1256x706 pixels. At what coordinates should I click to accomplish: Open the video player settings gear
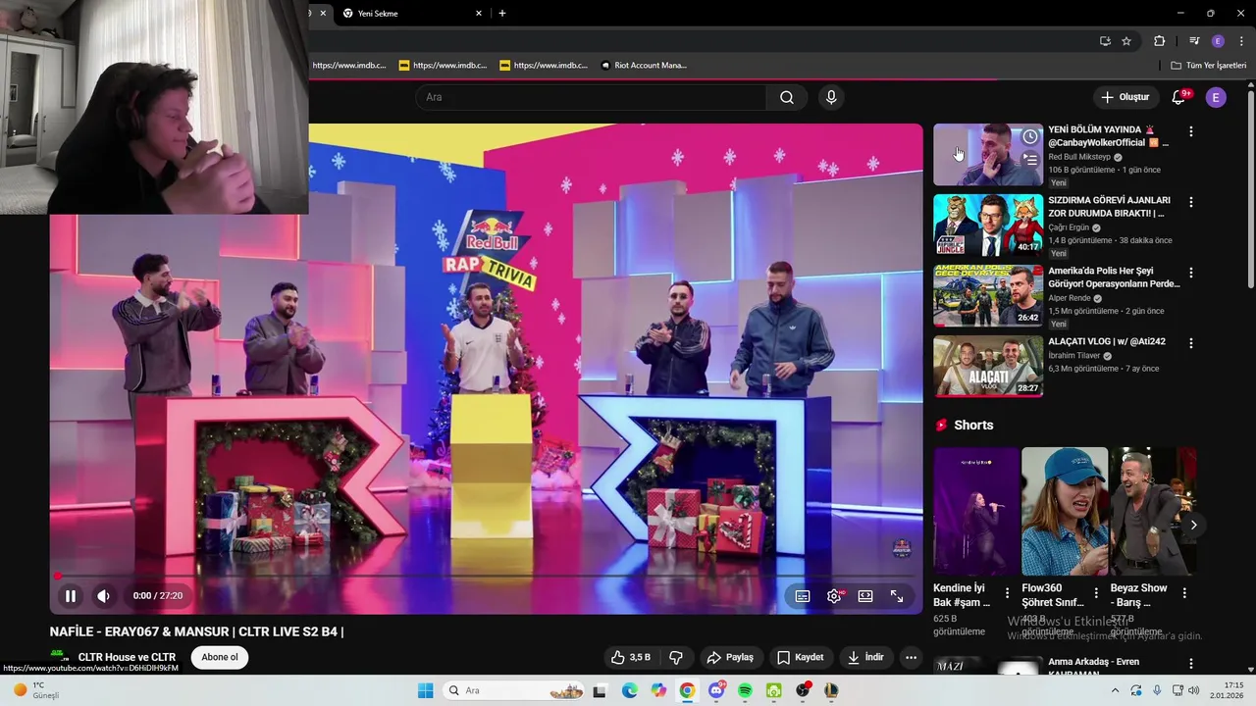[x=834, y=595]
